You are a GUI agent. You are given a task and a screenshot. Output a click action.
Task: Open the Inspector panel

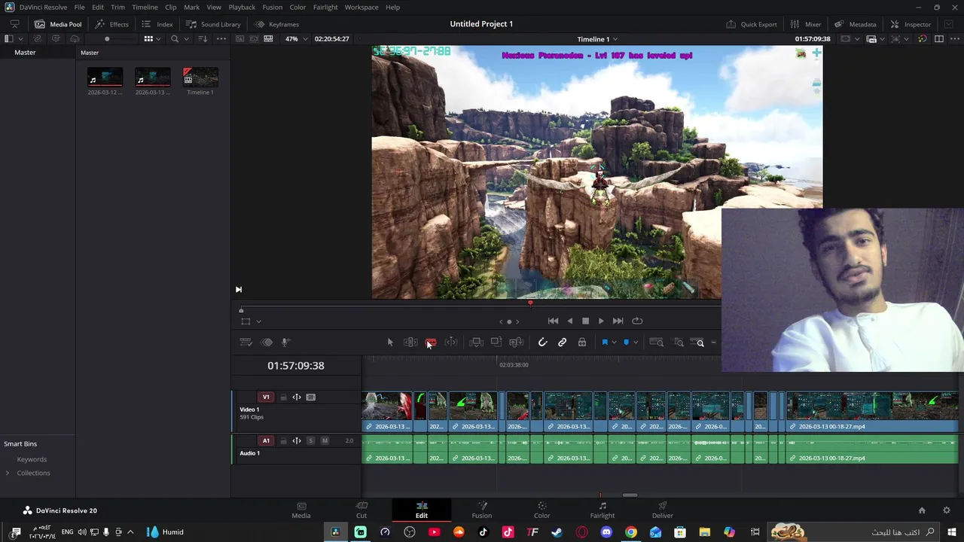[x=911, y=24]
